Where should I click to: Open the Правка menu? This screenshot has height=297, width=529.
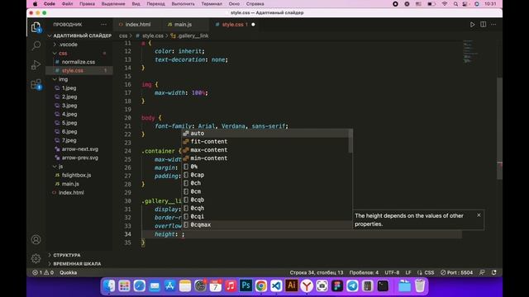tap(87, 4)
